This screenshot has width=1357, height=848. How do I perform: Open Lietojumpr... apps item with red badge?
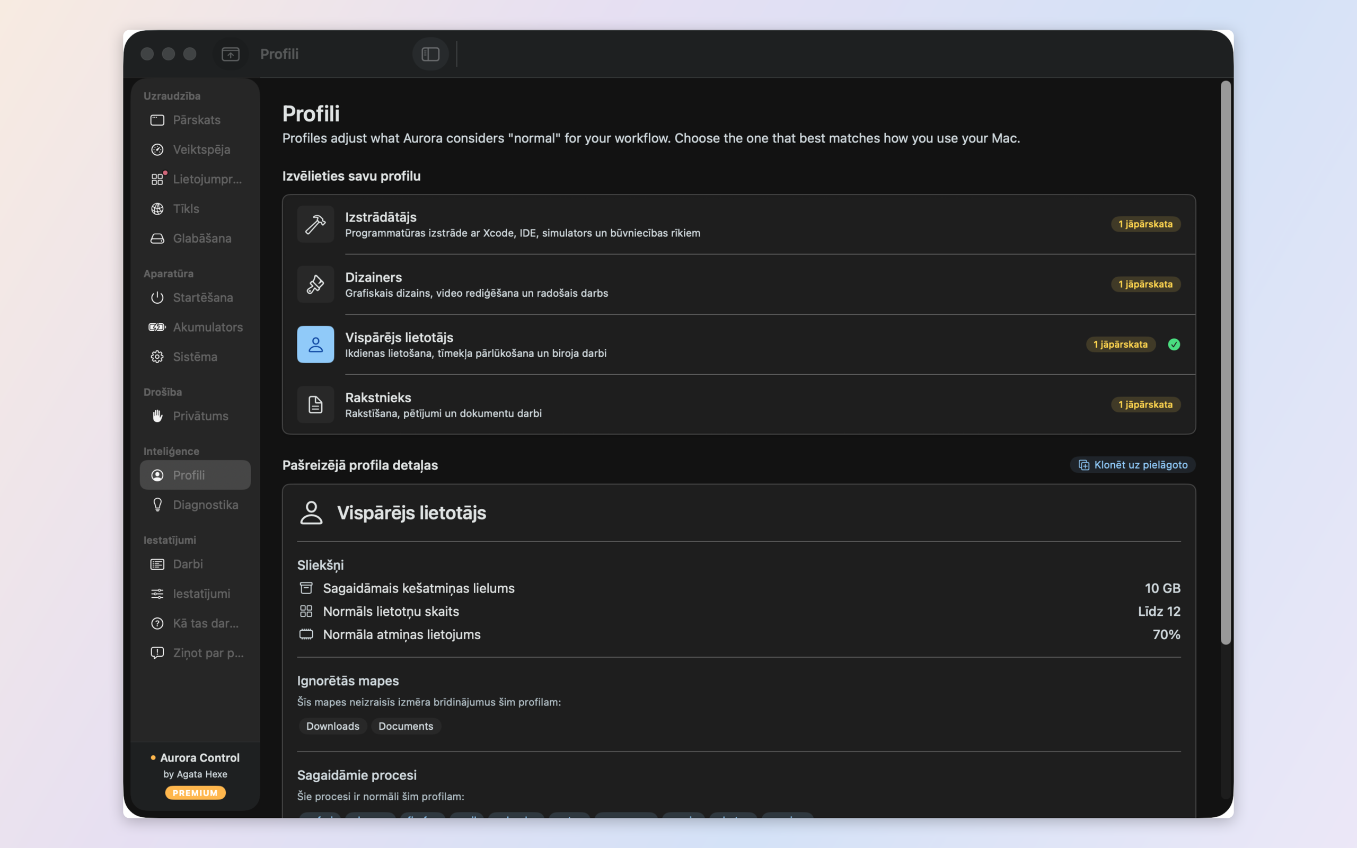tap(195, 180)
